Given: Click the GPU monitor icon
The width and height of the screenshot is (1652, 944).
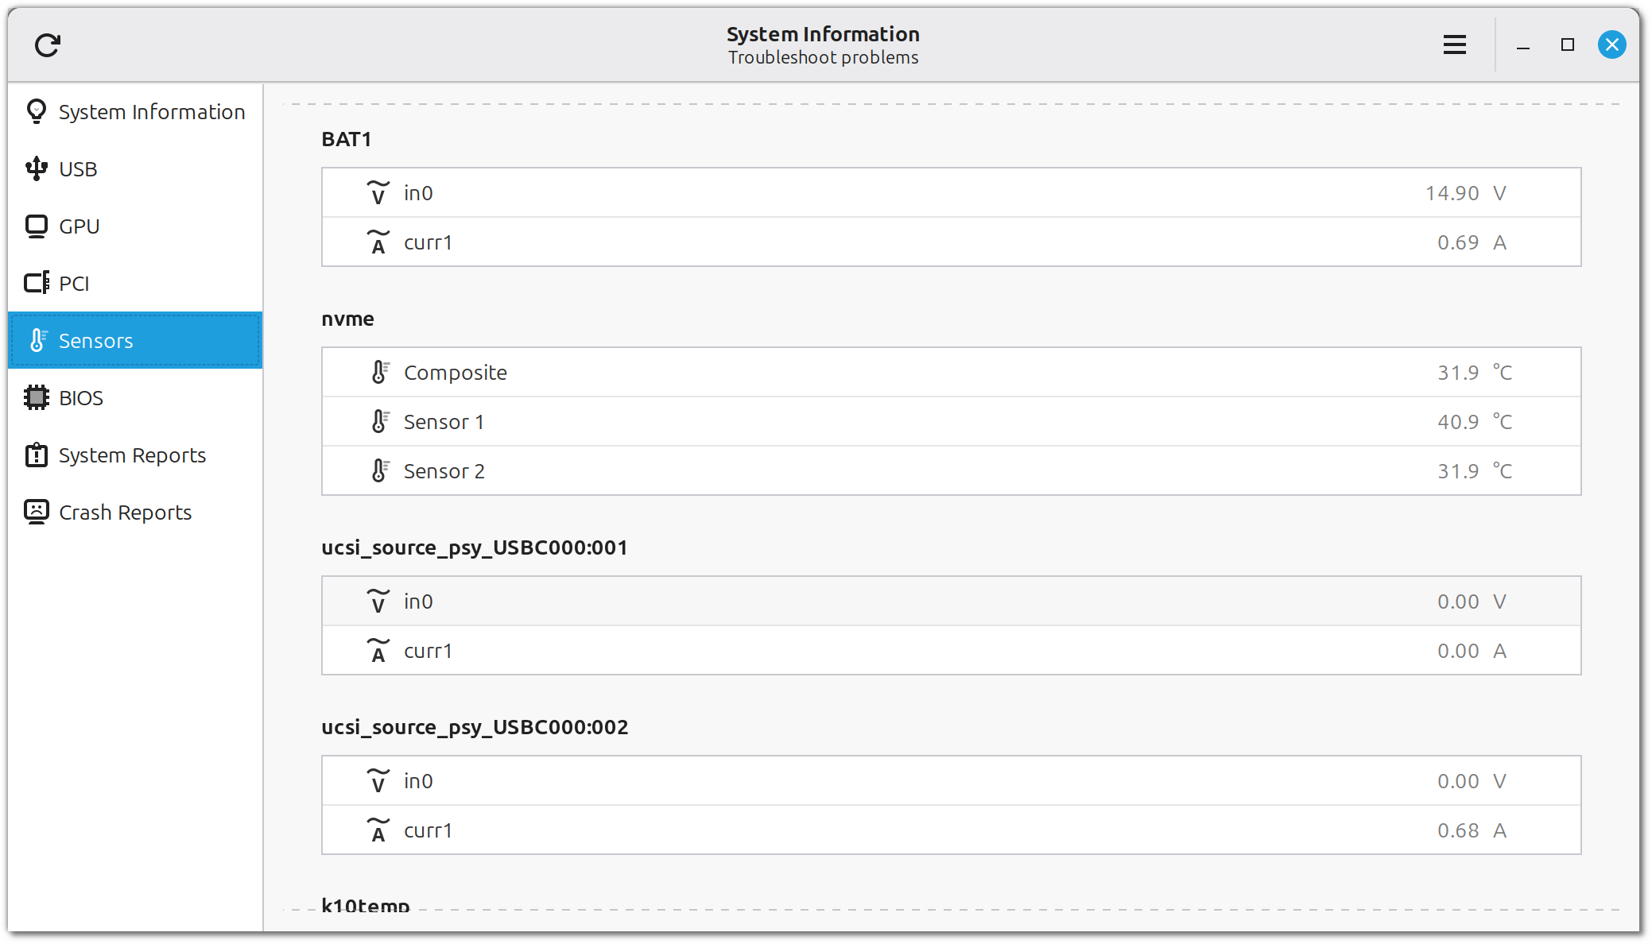Looking at the screenshot, I should [x=37, y=226].
